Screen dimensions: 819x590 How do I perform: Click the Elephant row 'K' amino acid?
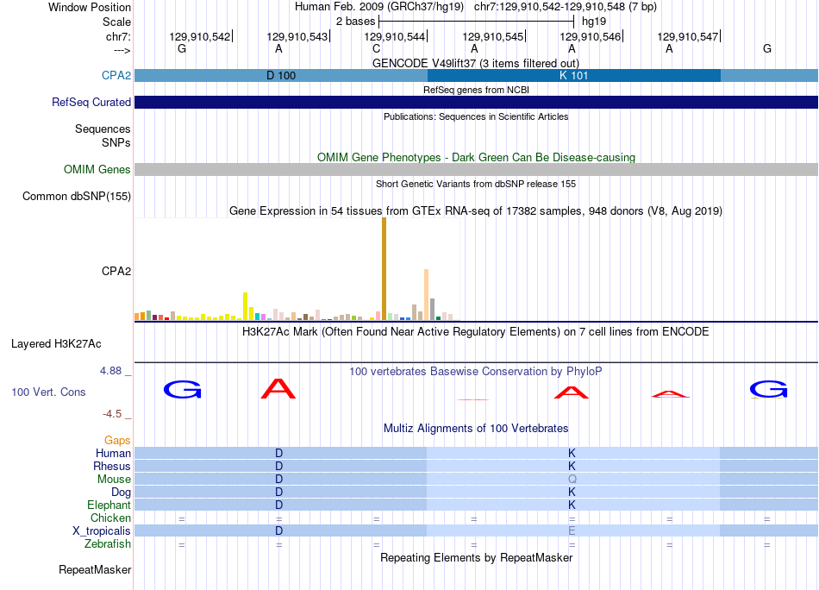572,505
